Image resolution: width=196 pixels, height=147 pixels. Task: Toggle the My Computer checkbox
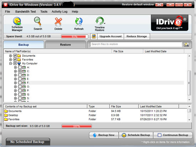coord(15,63)
